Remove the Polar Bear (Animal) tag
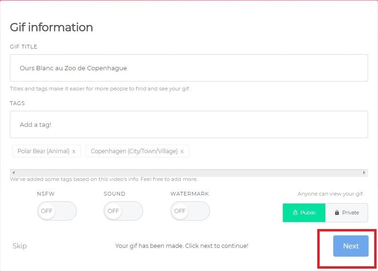This screenshot has width=378, height=271. point(74,151)
